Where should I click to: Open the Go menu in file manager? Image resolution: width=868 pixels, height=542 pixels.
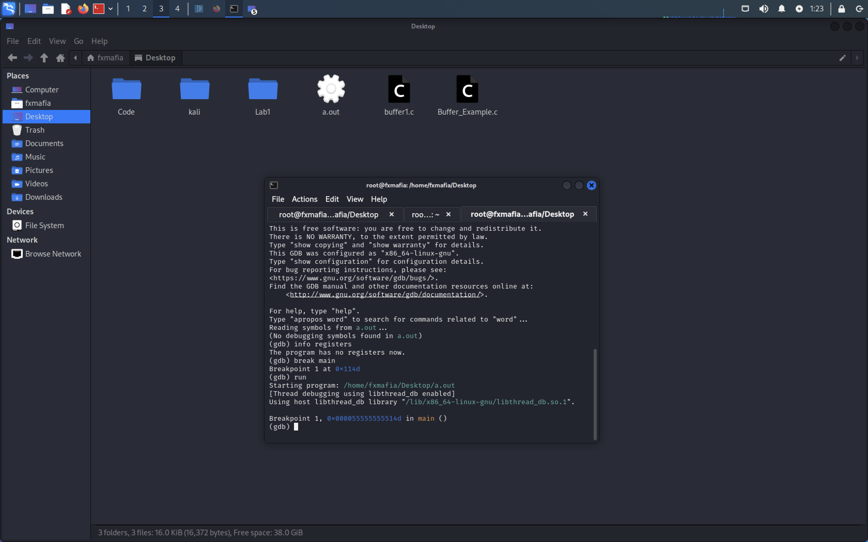[79, 41]
